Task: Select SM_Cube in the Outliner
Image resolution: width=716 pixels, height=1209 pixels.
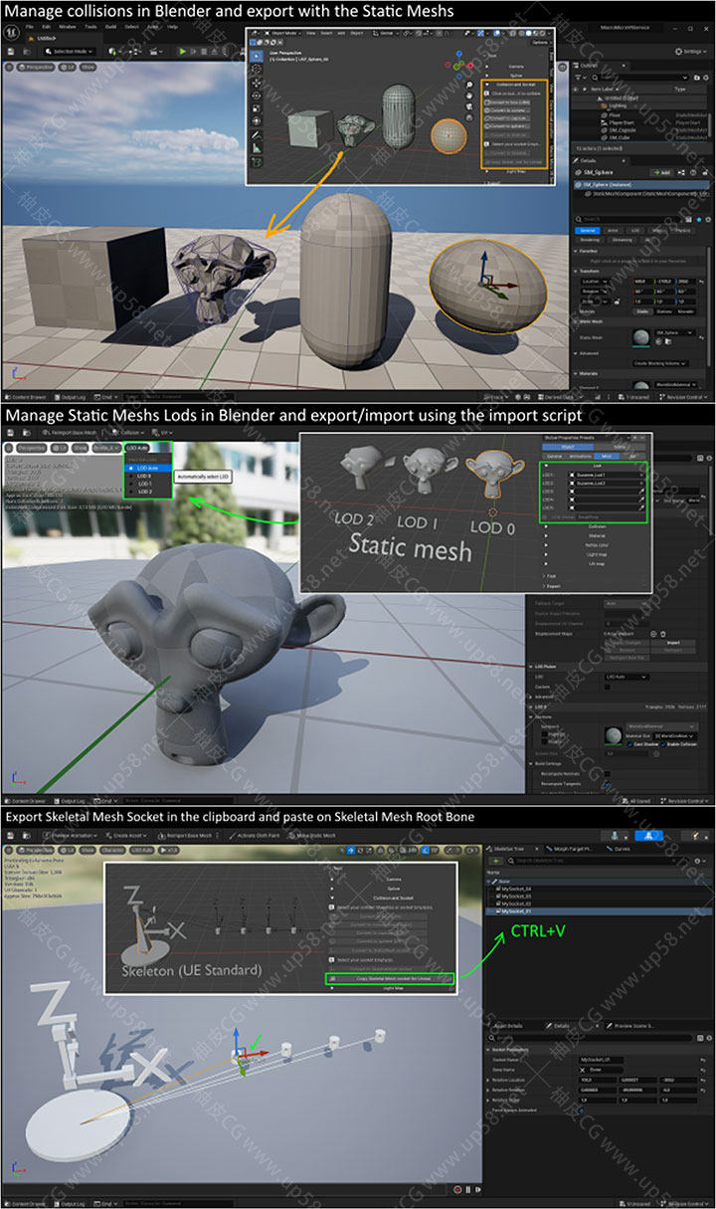Action: (619, 137)
